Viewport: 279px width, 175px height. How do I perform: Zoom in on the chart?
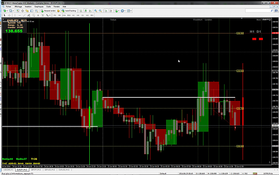pyautogui.click(x=96, y=11)
